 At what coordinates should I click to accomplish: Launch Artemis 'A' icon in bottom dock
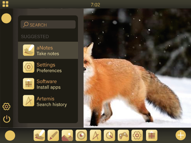[x=95, y=135]
